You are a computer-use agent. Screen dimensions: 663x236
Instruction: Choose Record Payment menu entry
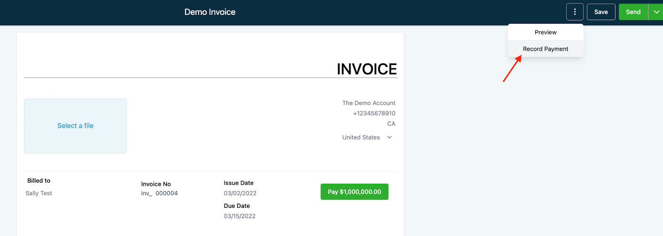545,49
